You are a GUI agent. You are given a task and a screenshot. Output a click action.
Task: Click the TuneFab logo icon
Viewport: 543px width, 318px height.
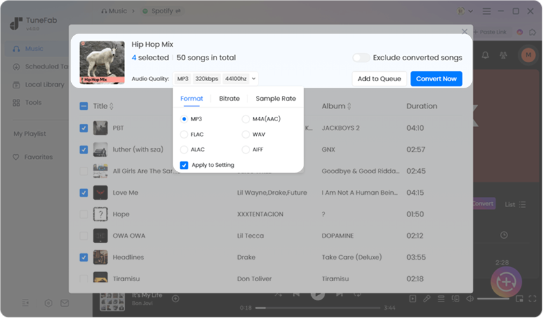[16, 23]
